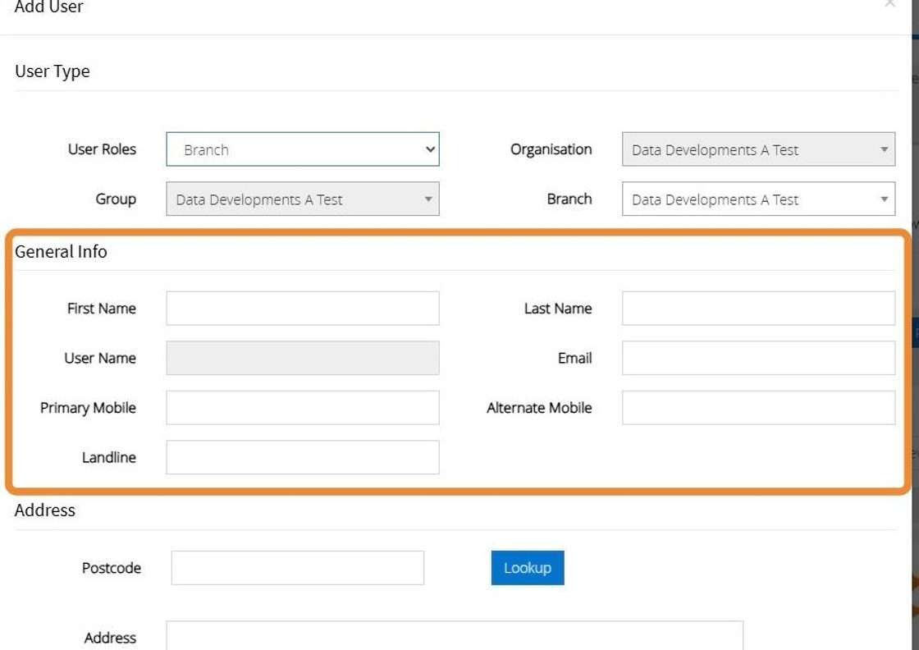Click the greyed-out User Name field
The height and width of the screenshot is (650, 919).
point(302,359)
